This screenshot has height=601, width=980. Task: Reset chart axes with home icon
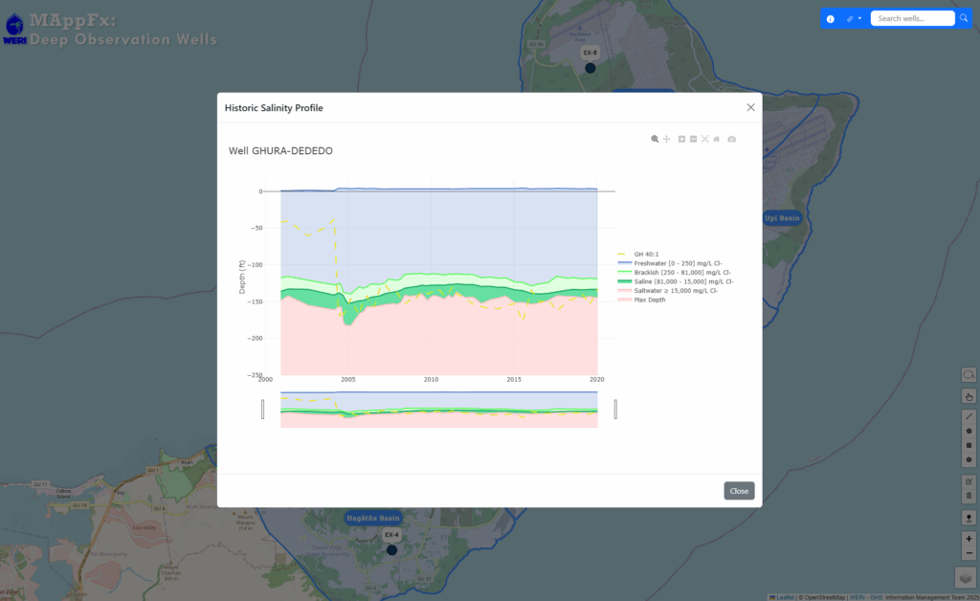tap(717, 140)
